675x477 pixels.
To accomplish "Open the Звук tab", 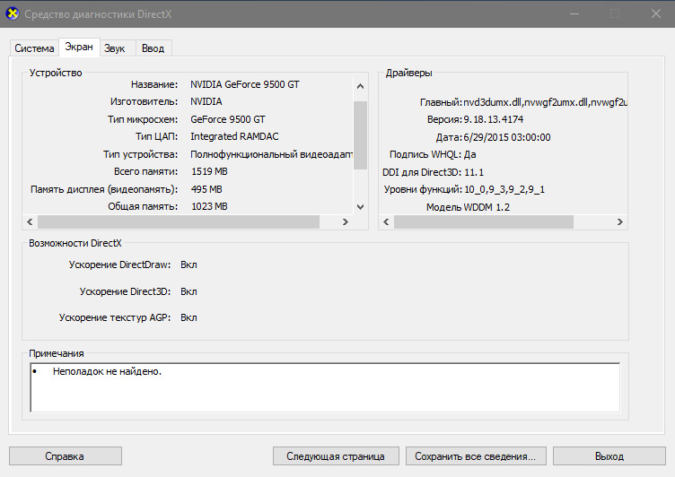I will pyautogui.click(x=114, y=48).
